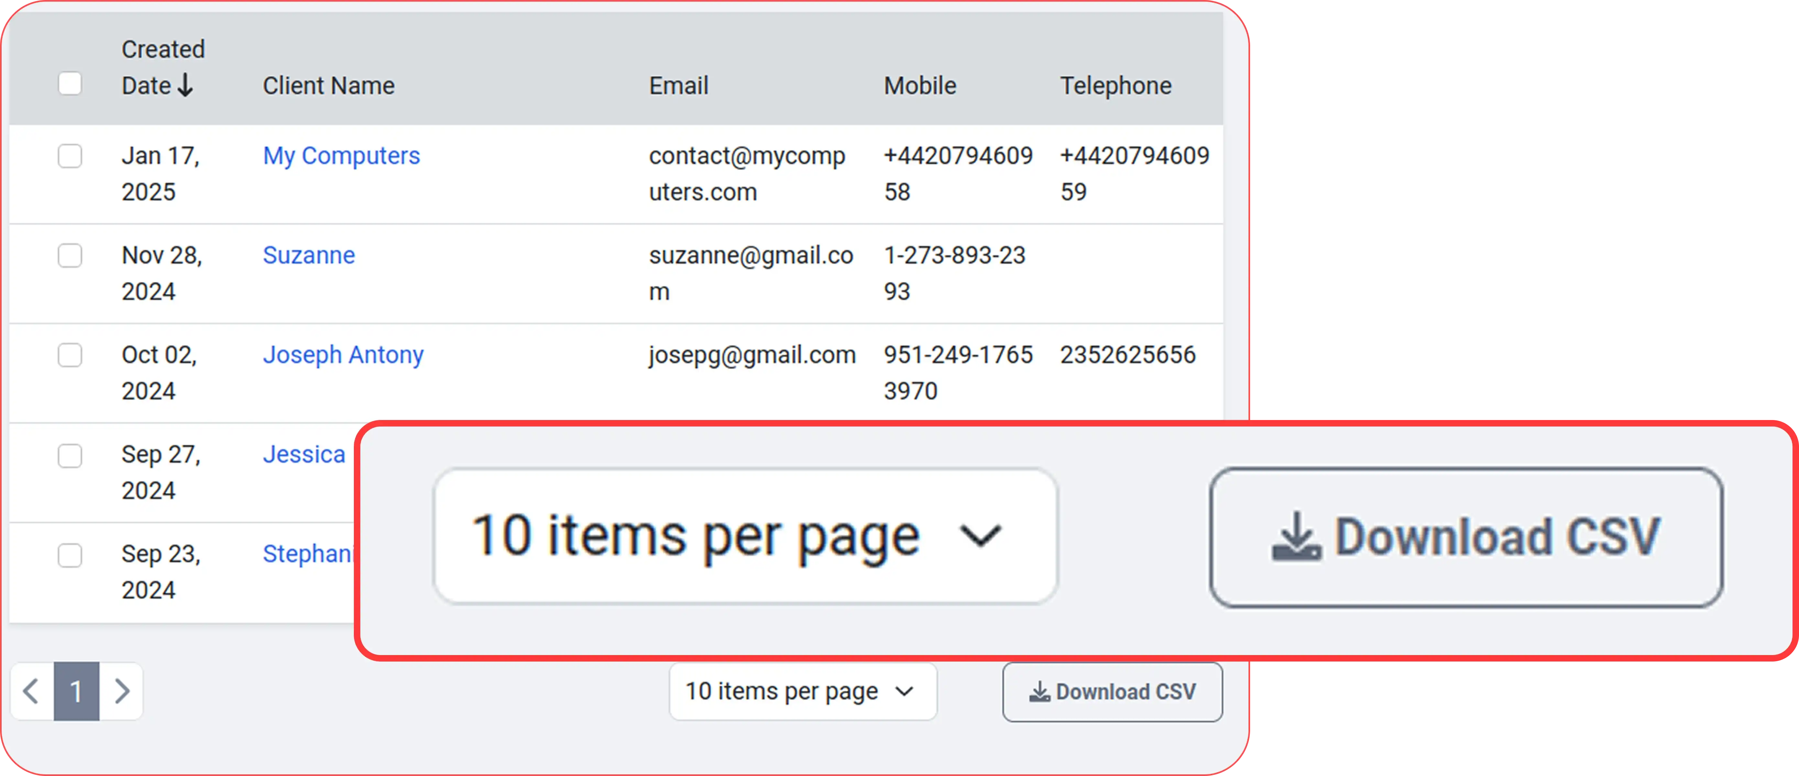Image resolution: width=1799 pixels, height=776 pixels.
Task: Toggle the Oct 02, 2024 row checkbox
Action: point(70,355)
